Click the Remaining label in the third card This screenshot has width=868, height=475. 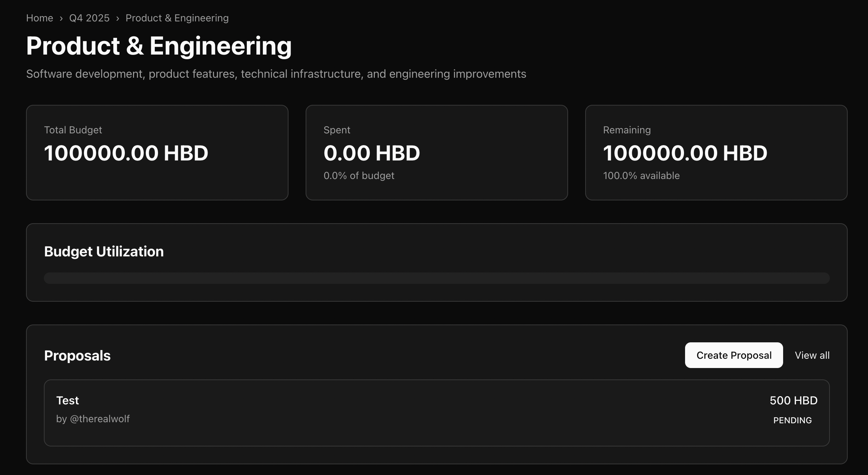click(x=627, y=130)
